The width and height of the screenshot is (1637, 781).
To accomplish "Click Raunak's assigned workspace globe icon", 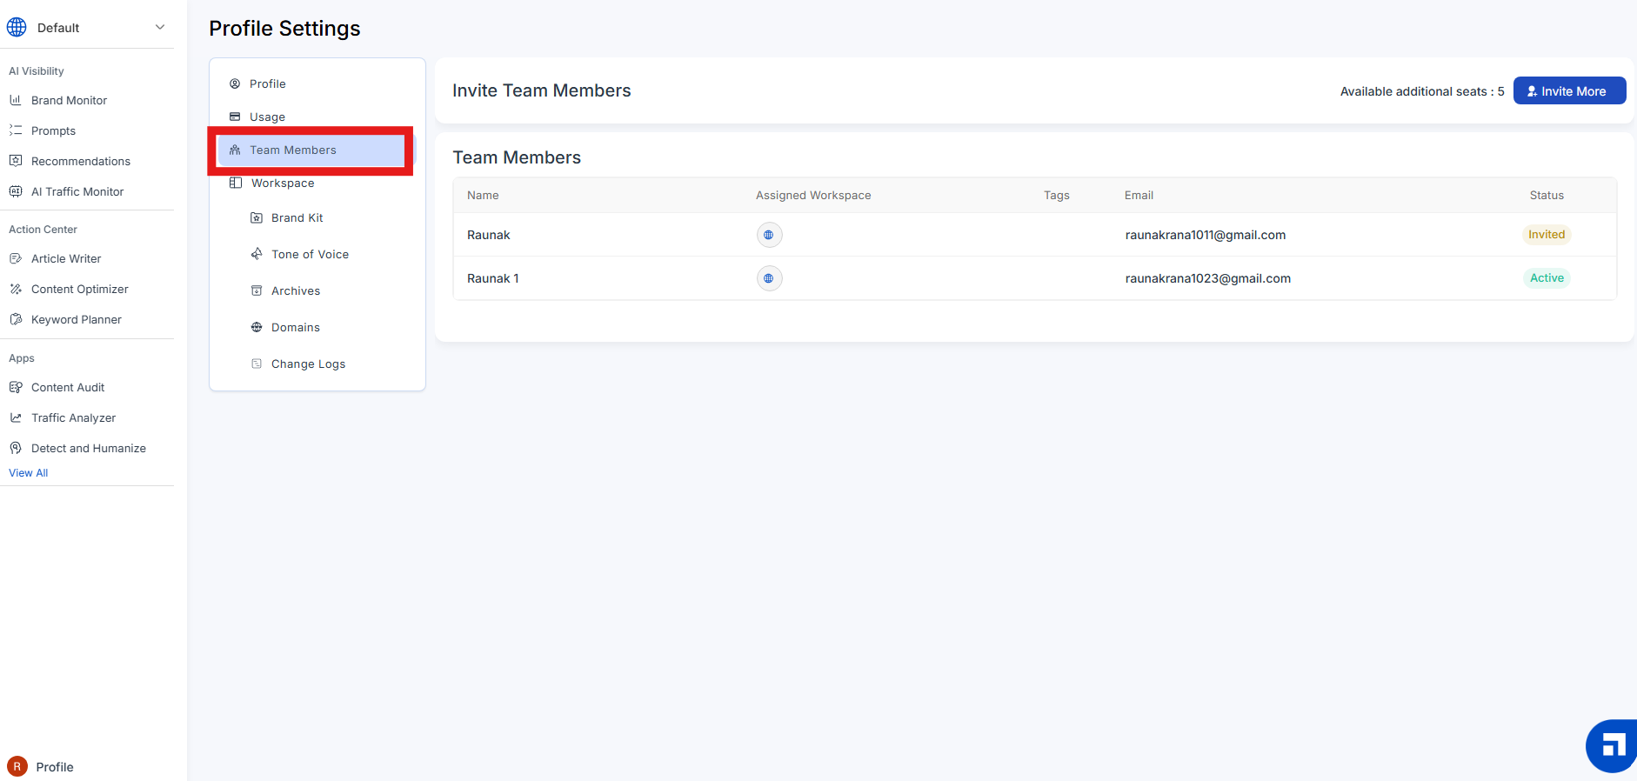I will coord(769,235).
